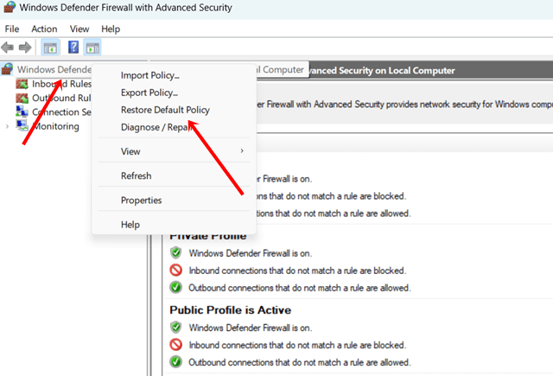This screenshot has width=553, height=376.
Task: Click Refresh in the context menu
Action: coord(136,175)
